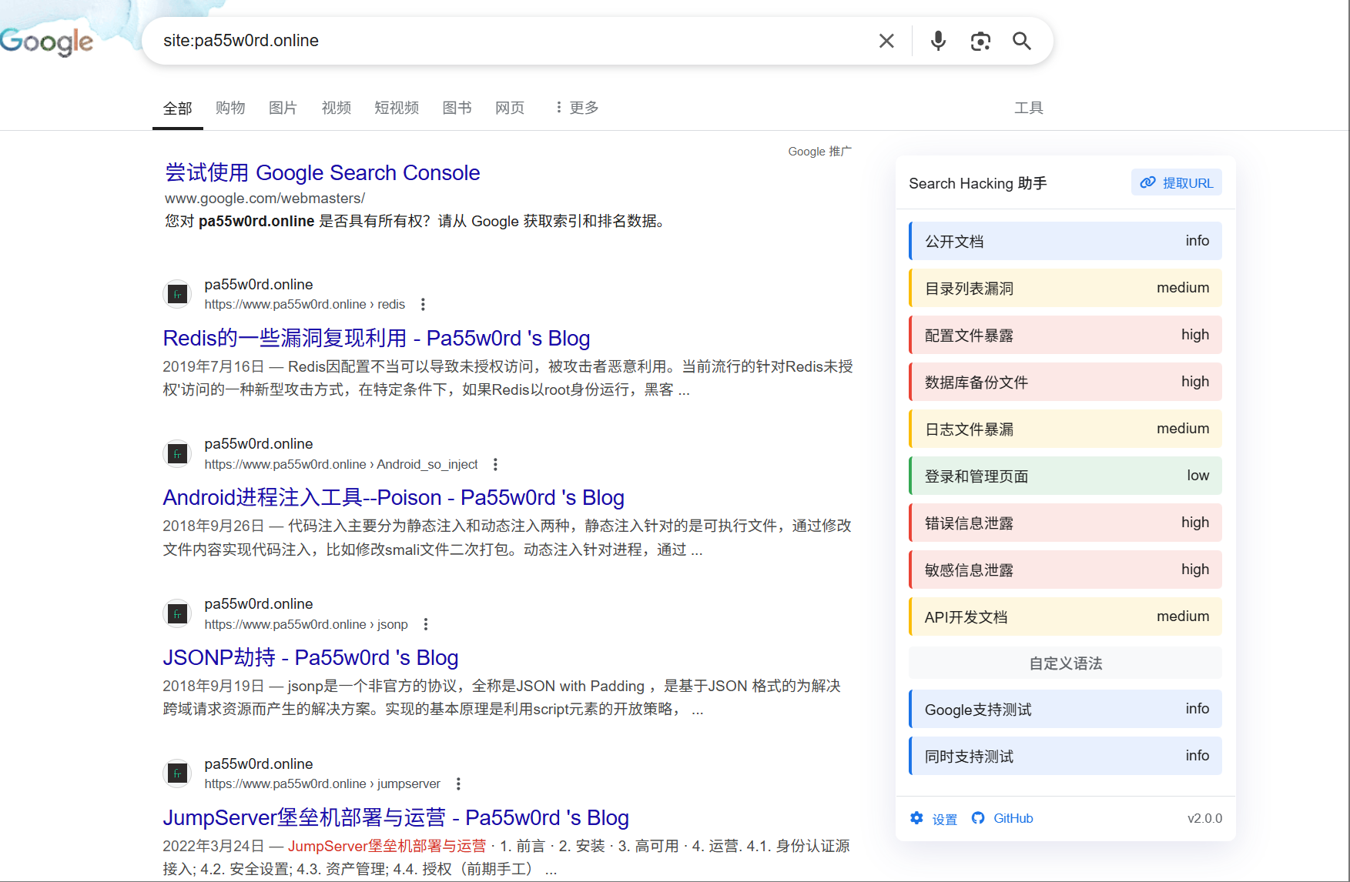Open 设置 link in helper panel

click(x=944, y=819)
